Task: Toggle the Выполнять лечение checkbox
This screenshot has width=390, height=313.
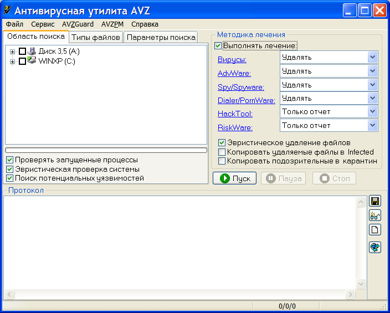Action: (218, 46)
